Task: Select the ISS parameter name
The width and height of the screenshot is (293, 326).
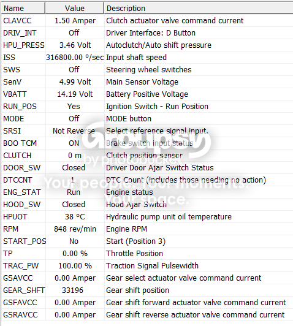Action: click(9, 58)
